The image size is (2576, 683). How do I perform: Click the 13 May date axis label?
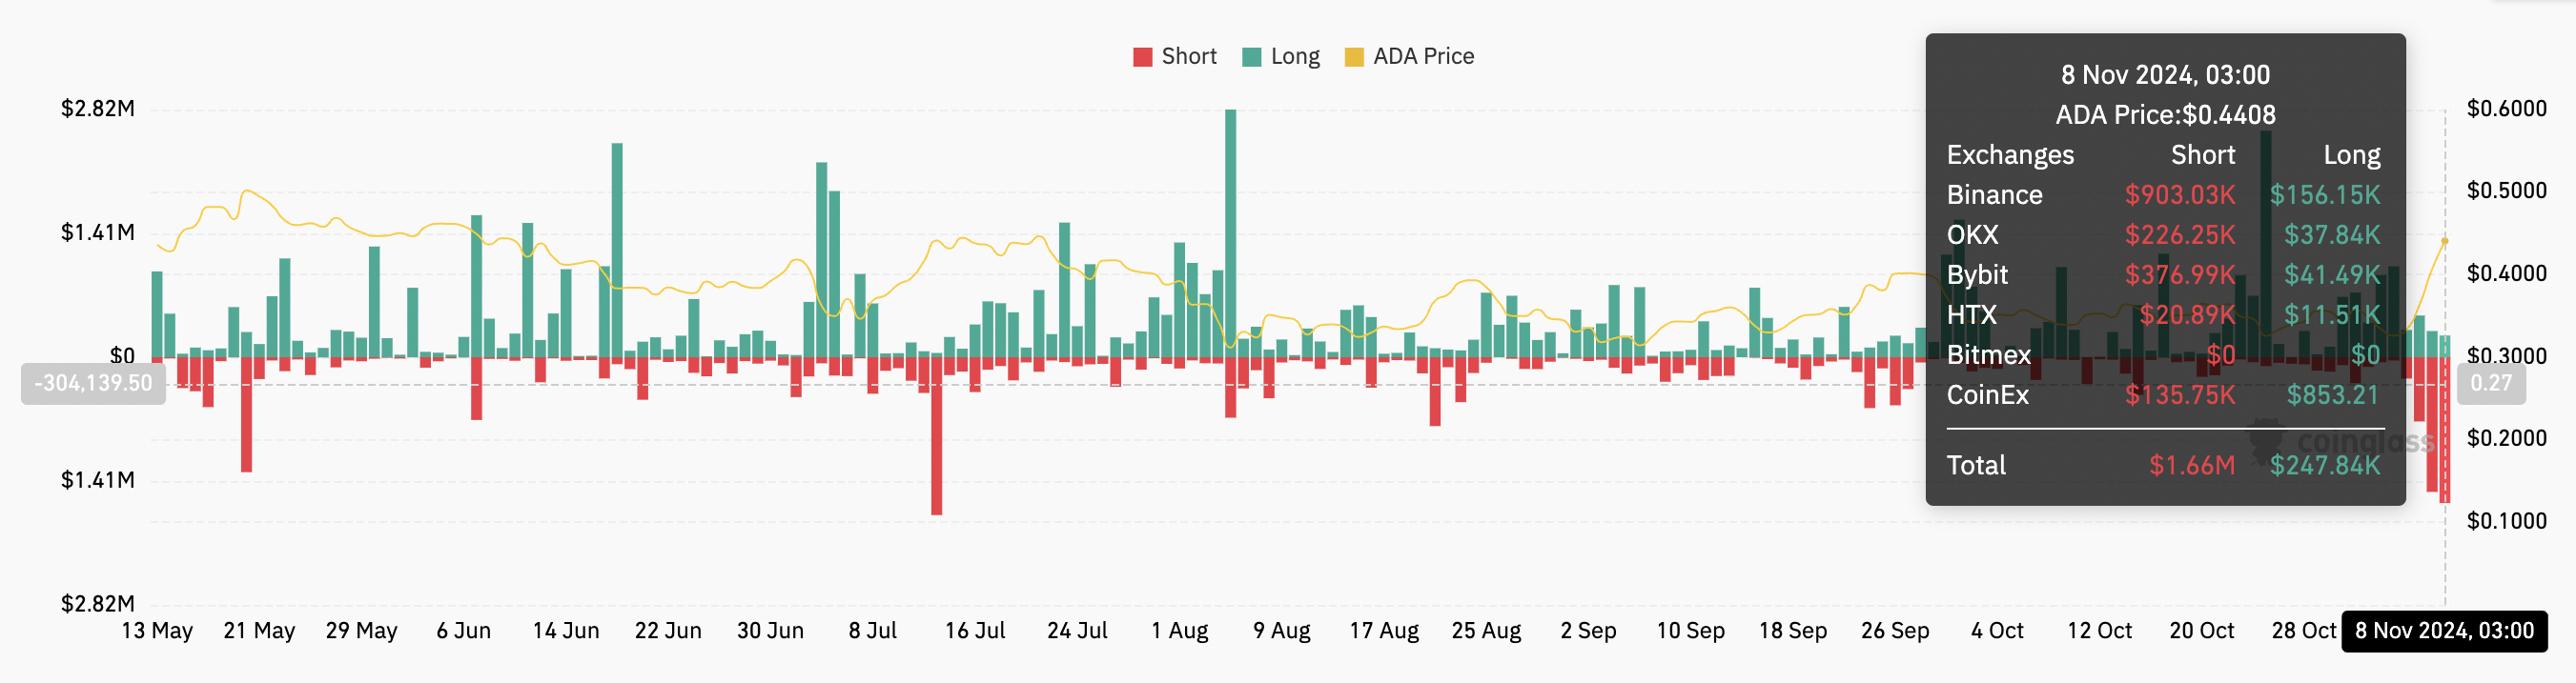pos(157,631)
